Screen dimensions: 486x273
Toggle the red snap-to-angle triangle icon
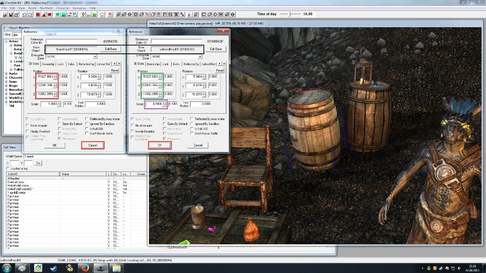coord(45,14)
